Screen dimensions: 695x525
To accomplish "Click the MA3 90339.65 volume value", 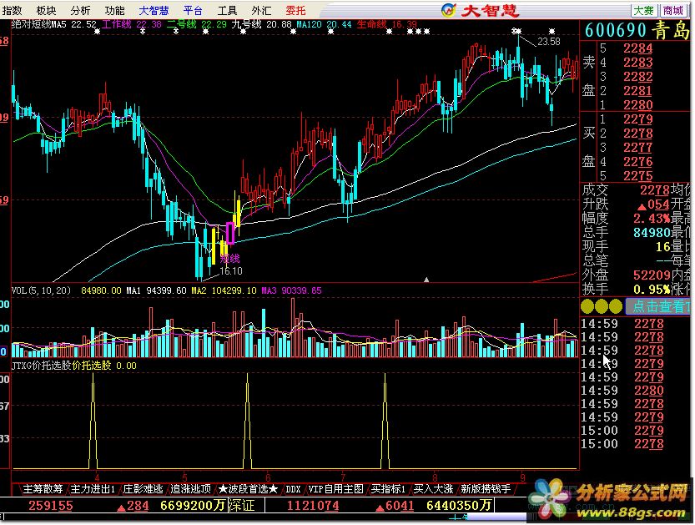I will point(292,290).
